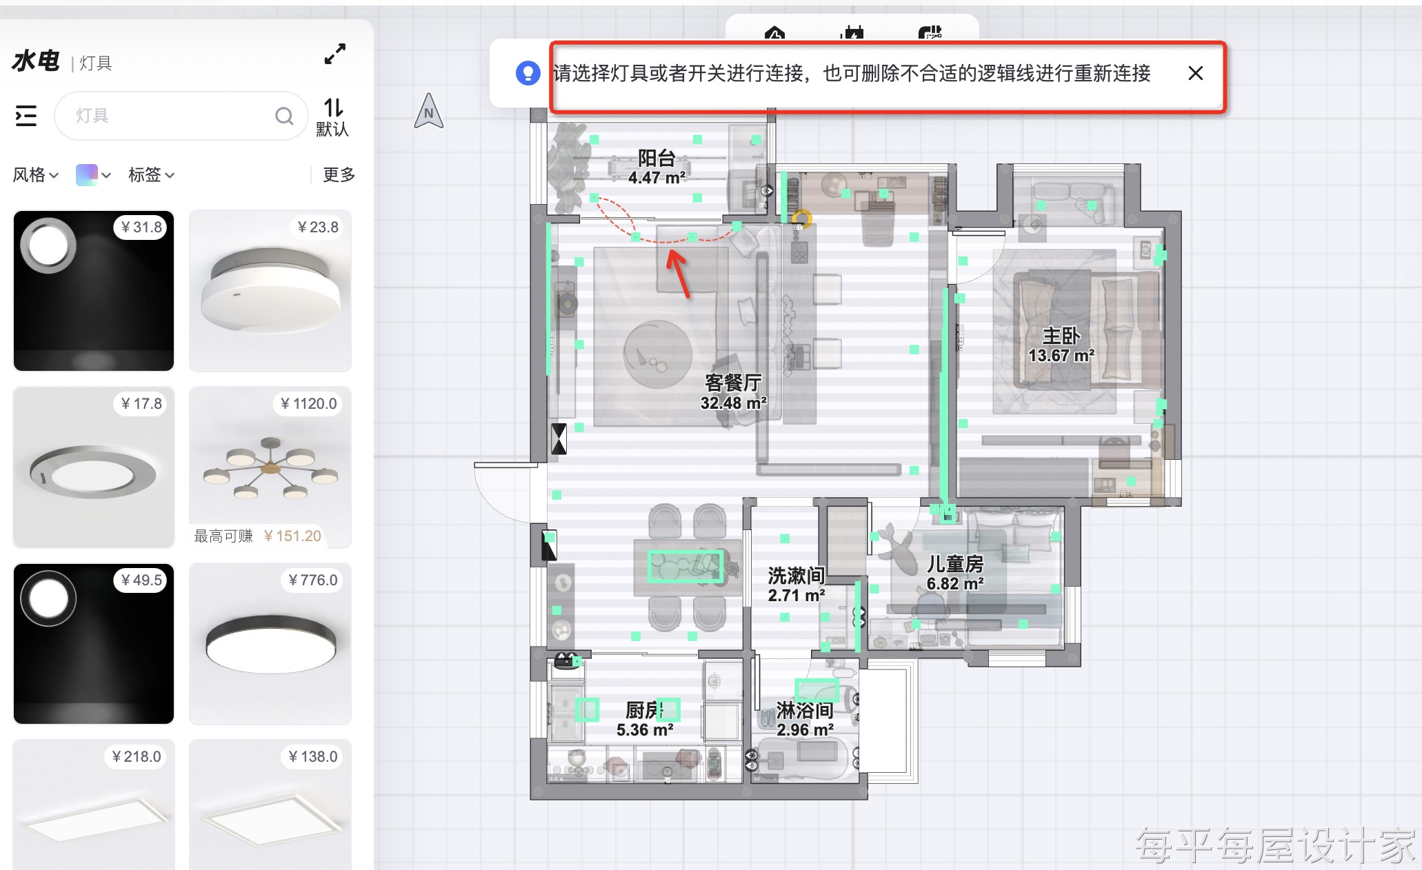The width and height of the screenshot is (1422, 870).
Task: Click the blue lightbulb tip icon
Action: click(x=528, y=73)
